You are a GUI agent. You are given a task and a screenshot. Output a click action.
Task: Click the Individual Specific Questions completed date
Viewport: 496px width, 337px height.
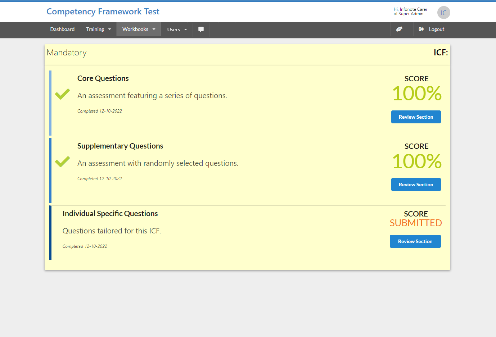[x=85, y=246]
